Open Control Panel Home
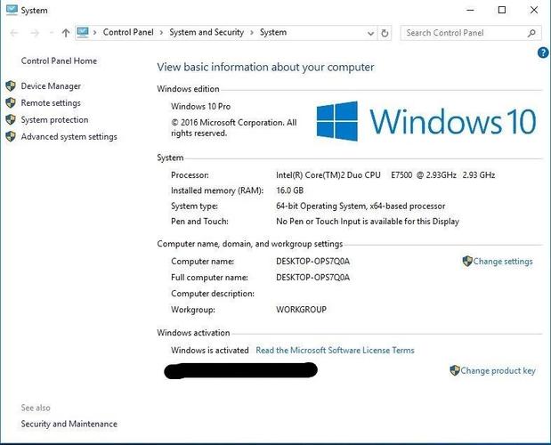The image size is (551, 445). coord(59,61)
